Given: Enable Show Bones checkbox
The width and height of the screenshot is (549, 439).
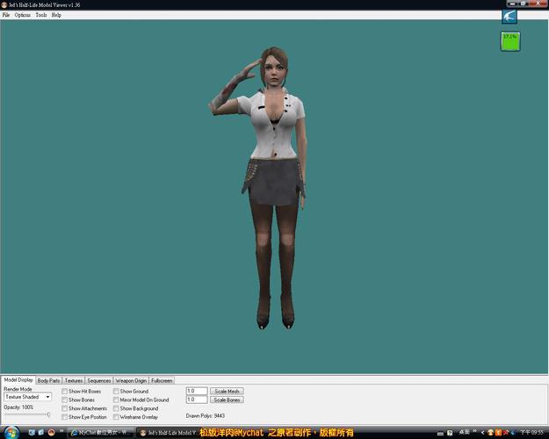Looking at the screenshot, I should pyautogui.click(x=64, y=399).
